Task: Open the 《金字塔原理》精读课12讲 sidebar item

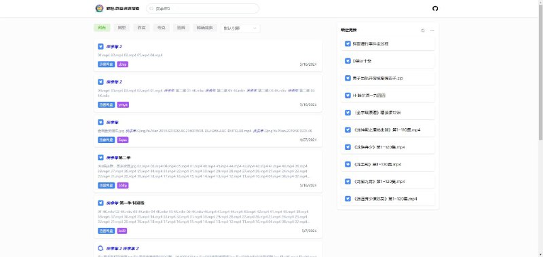Action: pyautogui.click(x=388, y=113)
